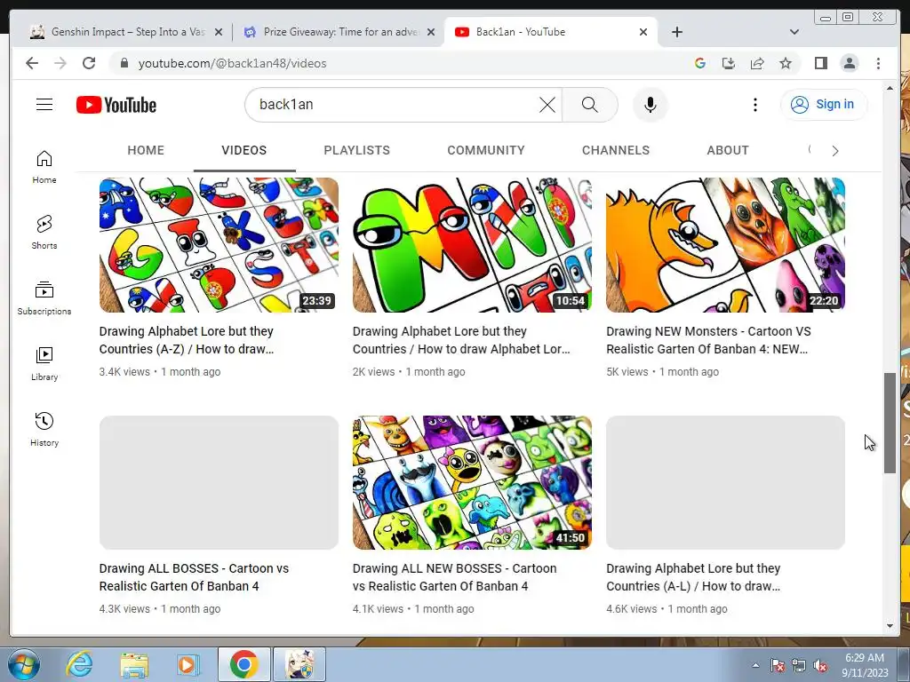Click the YouTube search field
The image size is (910, 682).
coord(395,105)
